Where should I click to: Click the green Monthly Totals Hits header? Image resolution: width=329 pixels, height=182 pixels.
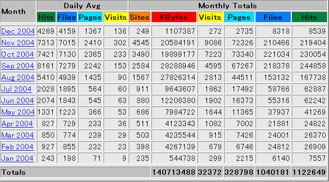click(310, 17)
